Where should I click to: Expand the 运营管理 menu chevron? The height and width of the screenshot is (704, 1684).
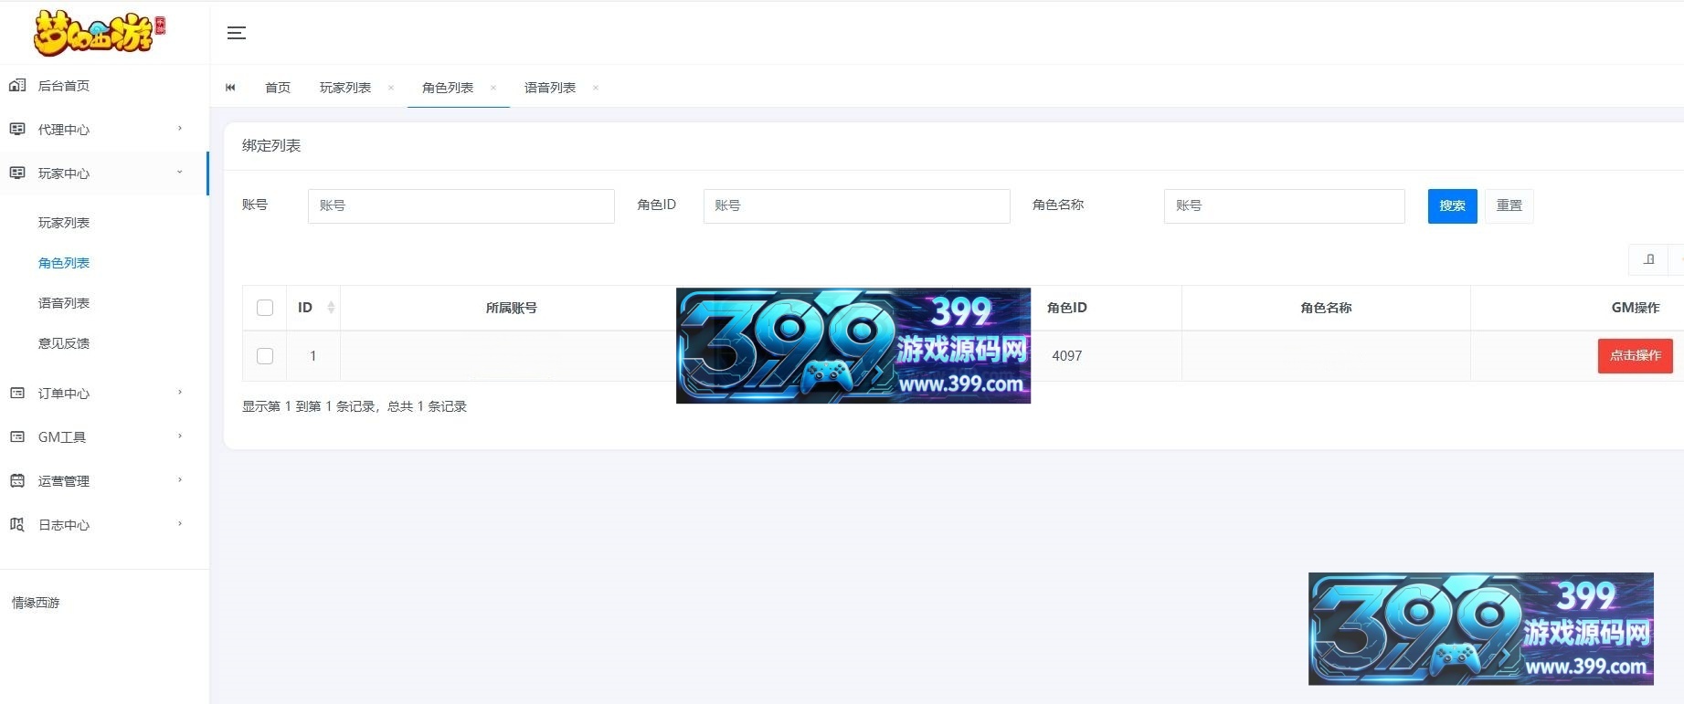coord(180,480)
